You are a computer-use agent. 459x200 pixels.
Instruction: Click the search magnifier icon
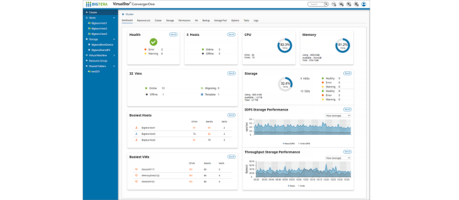pos(326,4)
